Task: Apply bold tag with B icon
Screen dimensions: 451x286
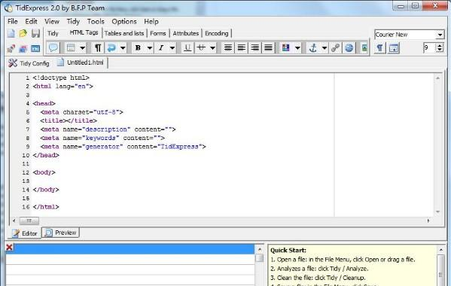Action: coord(138,47)
